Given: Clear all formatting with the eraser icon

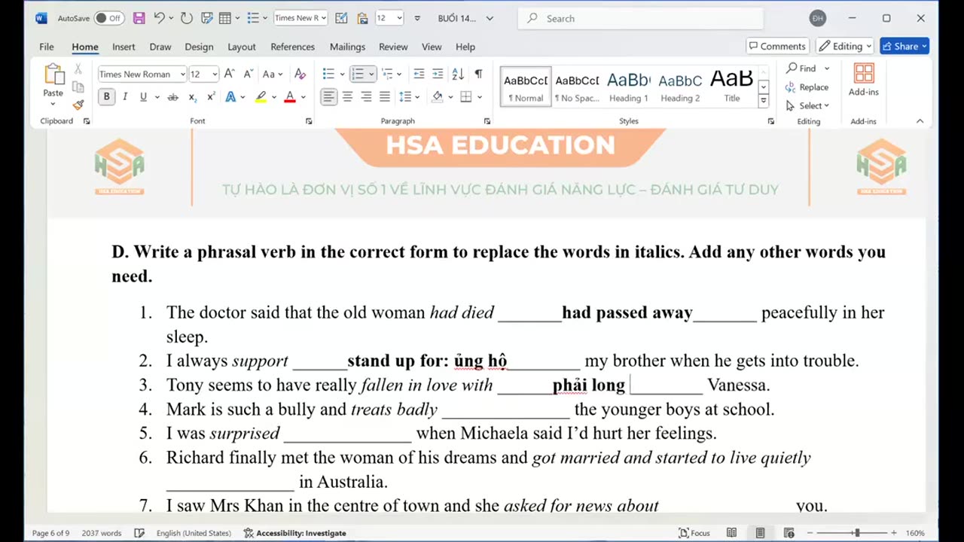Looking at the screenshot, I should (x=300, y=74).
